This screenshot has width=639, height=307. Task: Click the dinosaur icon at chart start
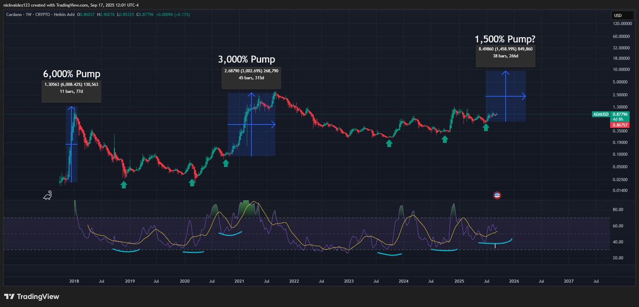47,195
